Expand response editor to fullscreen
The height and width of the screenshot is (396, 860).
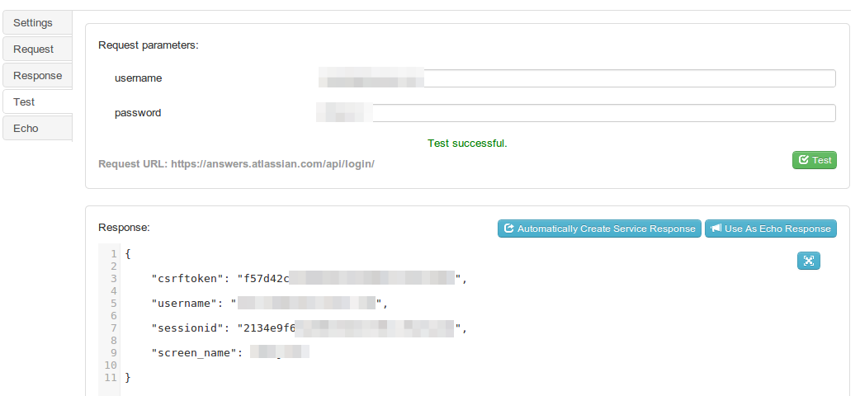(808, 261)
